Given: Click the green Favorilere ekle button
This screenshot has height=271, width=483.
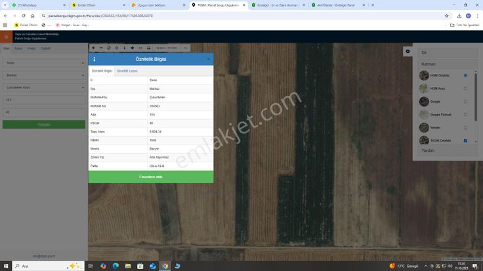Looking at the screenshot, I should pyautogui.click(x=150, y=177).
